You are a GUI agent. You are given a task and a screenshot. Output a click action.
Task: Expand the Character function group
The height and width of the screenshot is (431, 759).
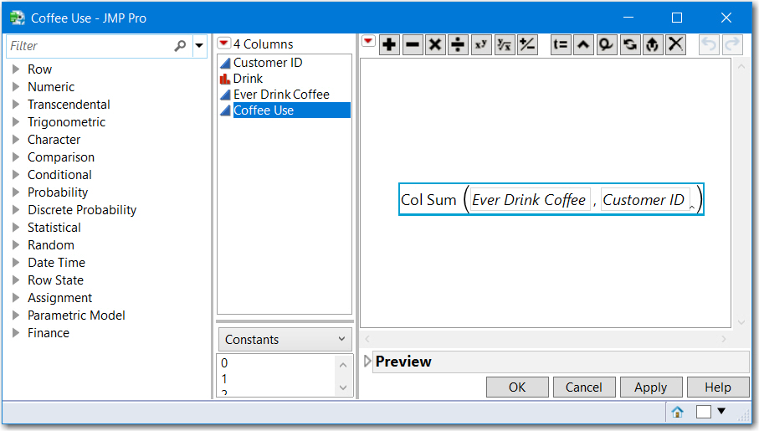click(x=16, y=140)
